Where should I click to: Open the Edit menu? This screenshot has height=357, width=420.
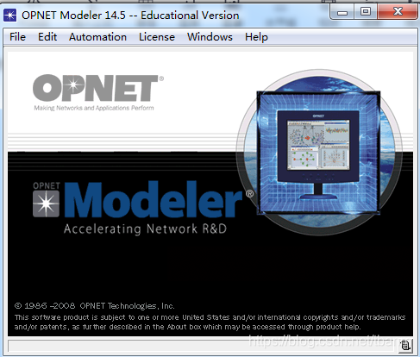[x=47, y=37]
